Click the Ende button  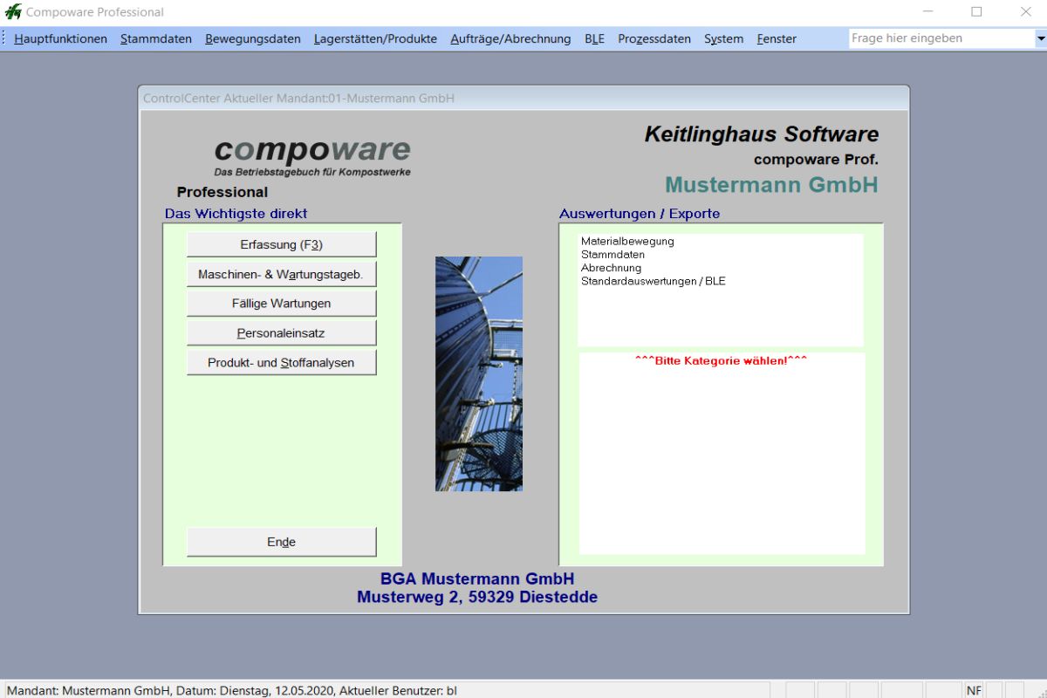tap(282, 542)
